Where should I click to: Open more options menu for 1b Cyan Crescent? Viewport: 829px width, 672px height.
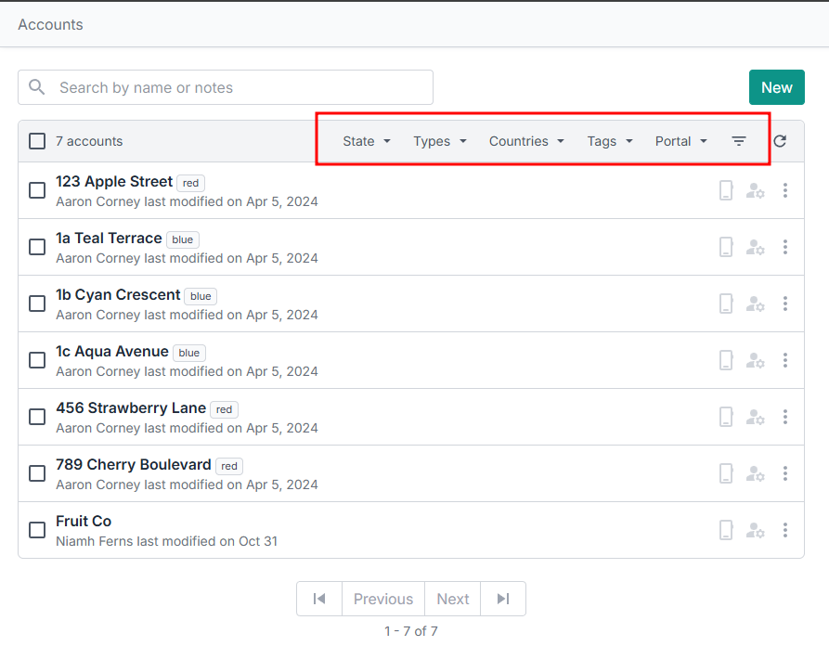coord(785,304)
